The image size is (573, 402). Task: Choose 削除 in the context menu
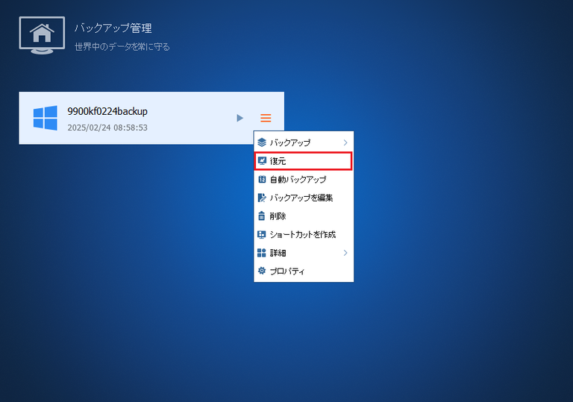pyautogui.click(x=304, y=216)
